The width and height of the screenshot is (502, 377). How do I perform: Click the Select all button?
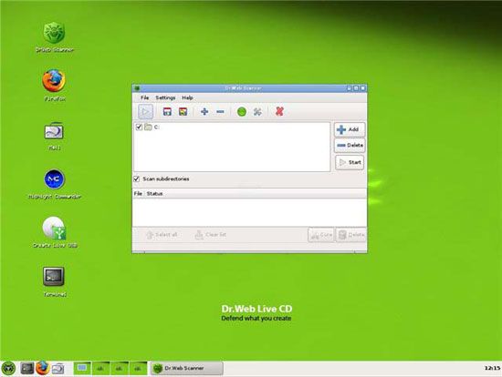162,235
